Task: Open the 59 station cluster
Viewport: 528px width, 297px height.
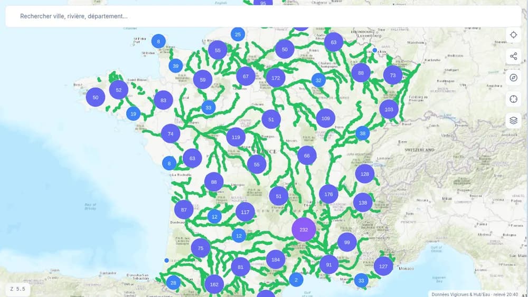Action: pos(203,80)
